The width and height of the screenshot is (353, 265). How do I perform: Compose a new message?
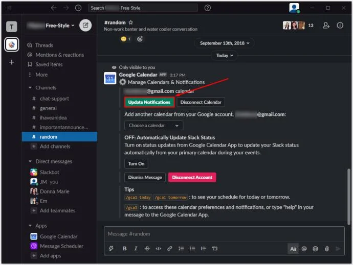tap(85, 25)
